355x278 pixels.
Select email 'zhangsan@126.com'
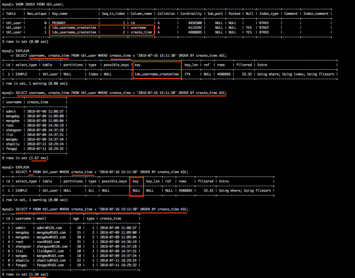coord(52,247)
